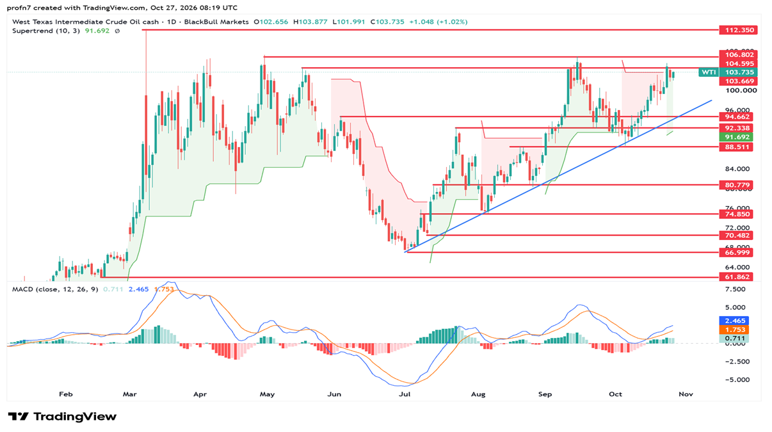772x432 pixels.
Task: Click the 94.662 price level label
Action: (736, 116)
